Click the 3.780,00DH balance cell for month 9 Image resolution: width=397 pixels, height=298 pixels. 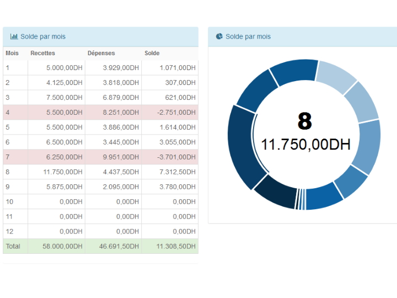pos(176,187)
